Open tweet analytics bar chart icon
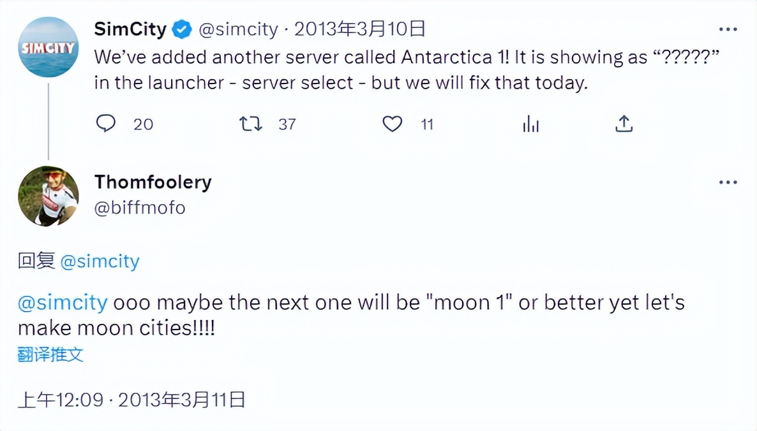The width and height of the screenshot is (757, 431). [x=530, y=124]
